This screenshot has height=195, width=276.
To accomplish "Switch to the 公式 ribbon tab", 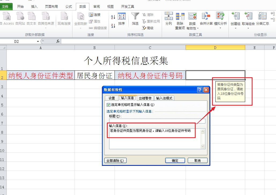I will pyautogui.click(x=69, y=6).
